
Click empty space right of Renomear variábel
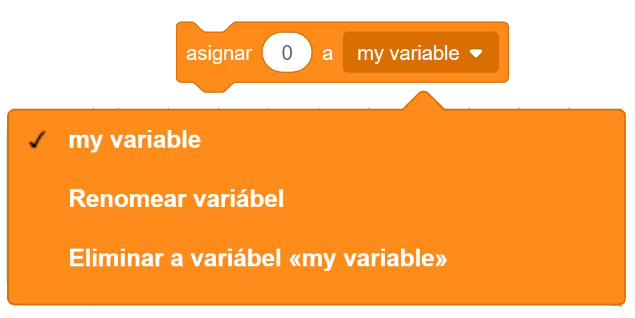point(451,199)
